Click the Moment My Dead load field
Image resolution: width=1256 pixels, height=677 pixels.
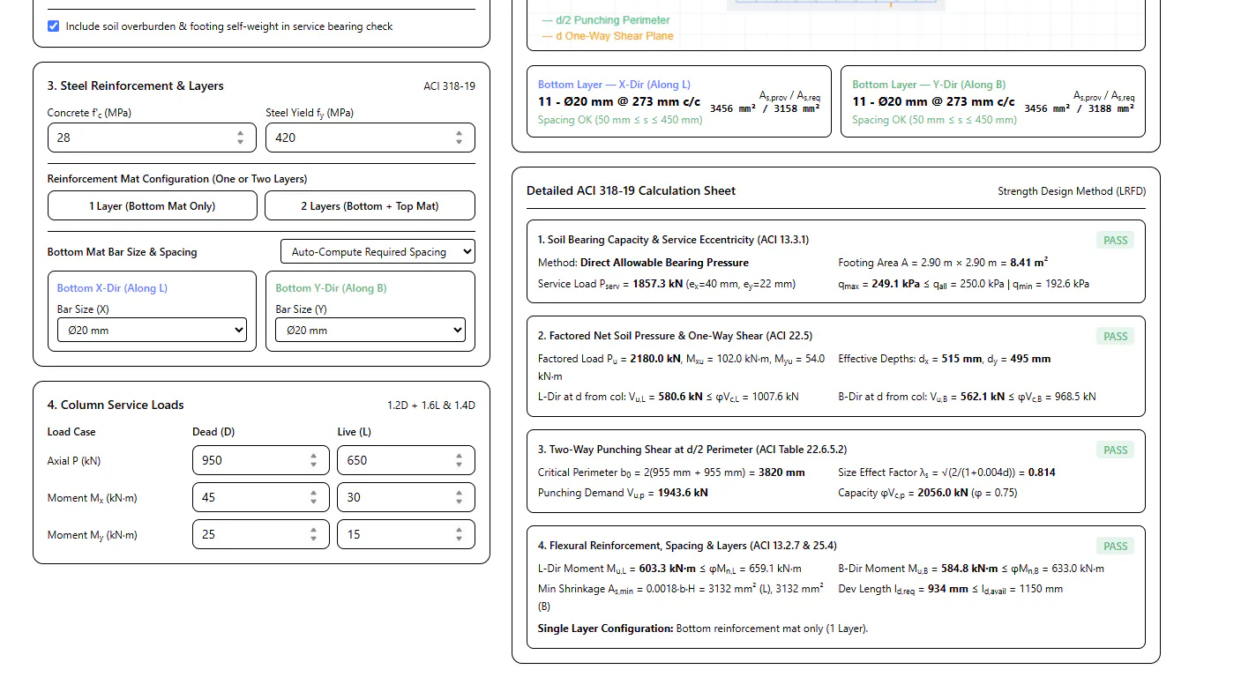click(261, 534)
